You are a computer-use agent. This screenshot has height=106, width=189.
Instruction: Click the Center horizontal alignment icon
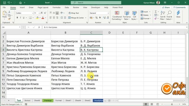(54, 18)
